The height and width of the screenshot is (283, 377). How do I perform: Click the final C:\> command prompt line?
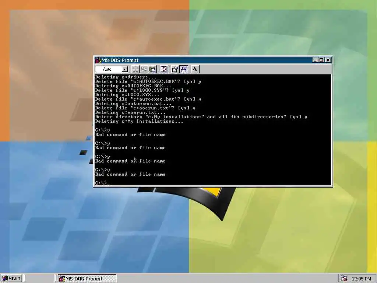pos(102,183)
